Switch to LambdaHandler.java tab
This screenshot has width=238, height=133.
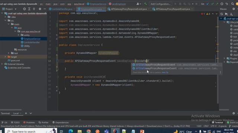[x=62, y=9]
